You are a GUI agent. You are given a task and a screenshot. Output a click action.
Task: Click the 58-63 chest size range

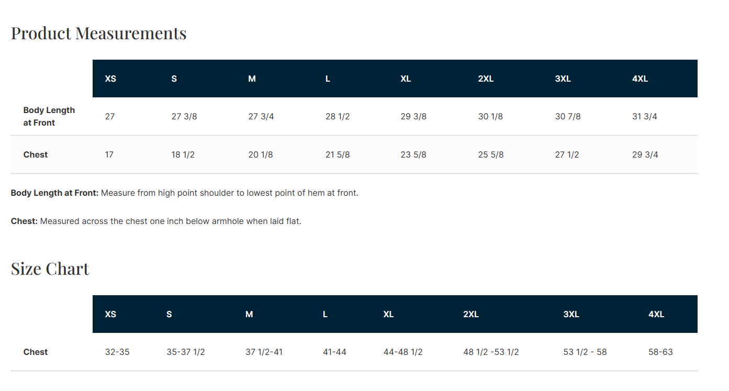660,352
